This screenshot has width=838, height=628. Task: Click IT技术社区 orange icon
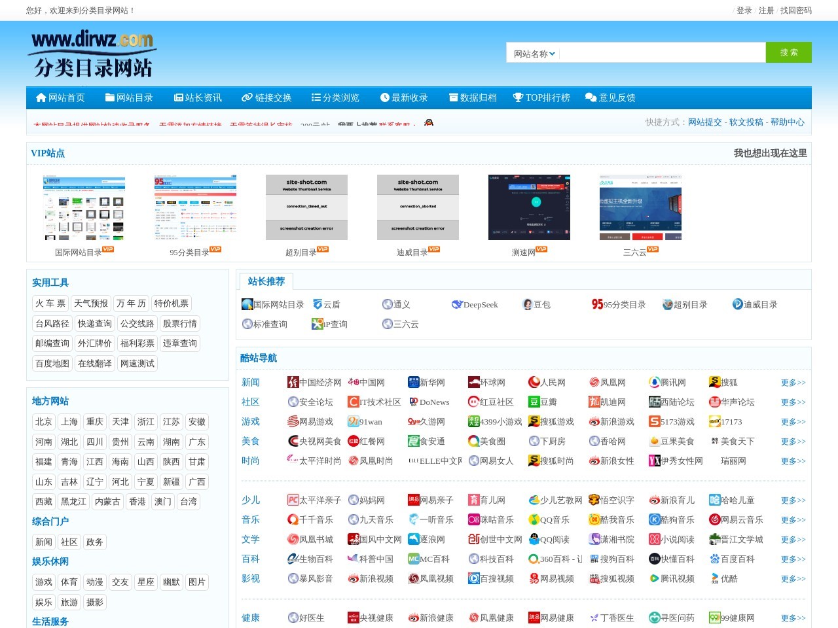pos(354,402)
